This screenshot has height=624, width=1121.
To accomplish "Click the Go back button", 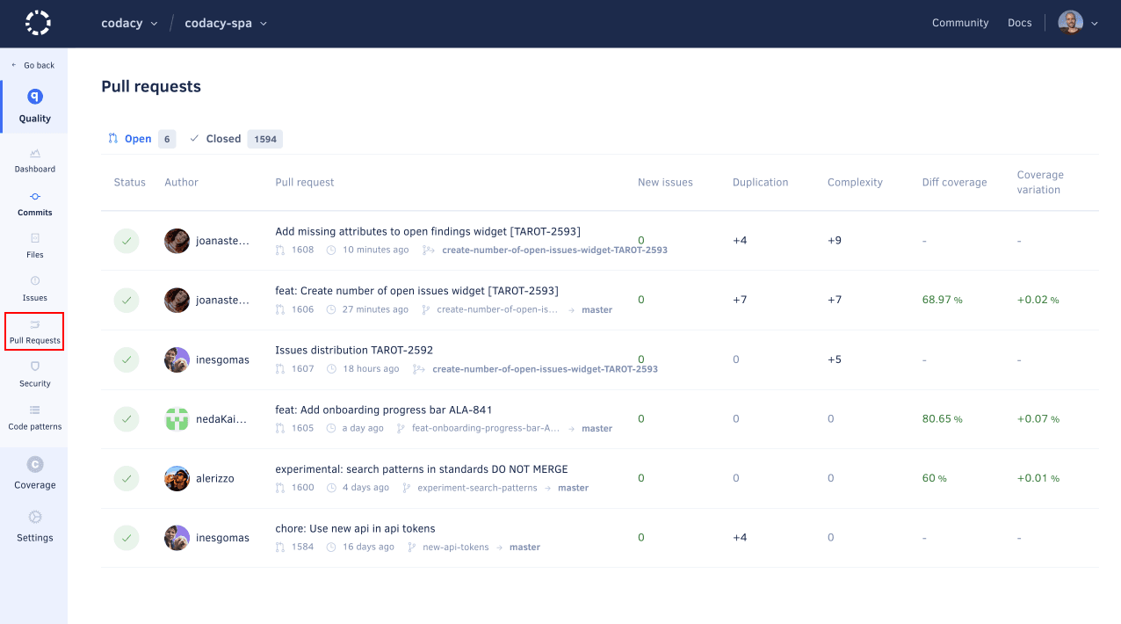I will (33, 64).
